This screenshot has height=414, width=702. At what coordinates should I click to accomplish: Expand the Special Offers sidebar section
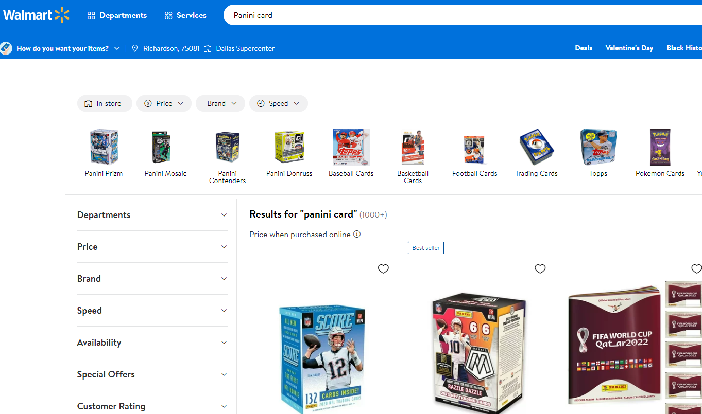pyautogui.click(x=152, y=374)
